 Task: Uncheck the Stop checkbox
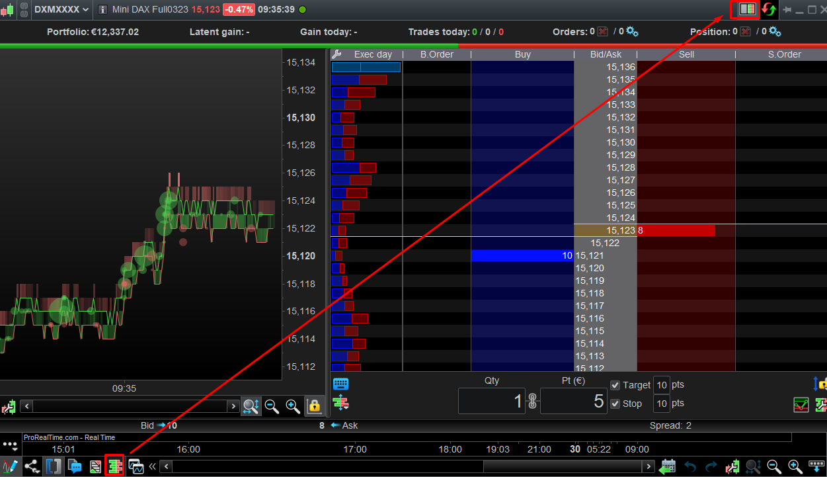[615, 404]
